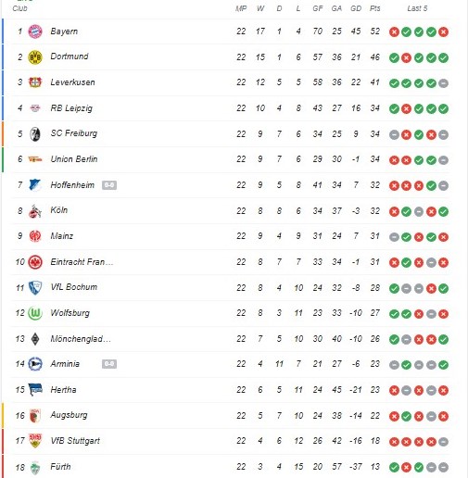This screenshot has height=478, width=468.
Task: Click the VfL Bochum team name
Action: (x=74, y=287)
